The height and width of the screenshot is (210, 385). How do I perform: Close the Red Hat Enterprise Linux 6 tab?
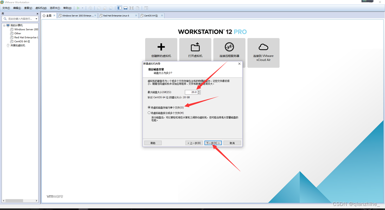coord(136,15)
